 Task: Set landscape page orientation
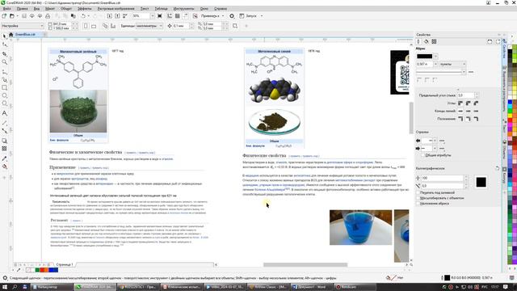(94, 26)
